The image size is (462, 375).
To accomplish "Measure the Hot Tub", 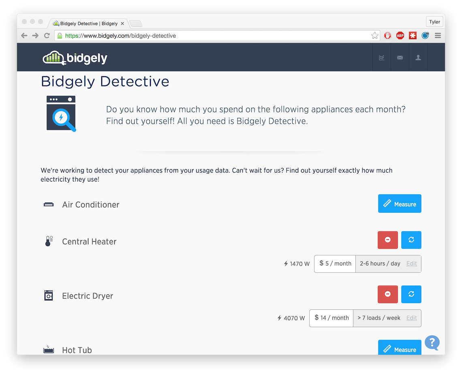I will (x=400, y=347).
